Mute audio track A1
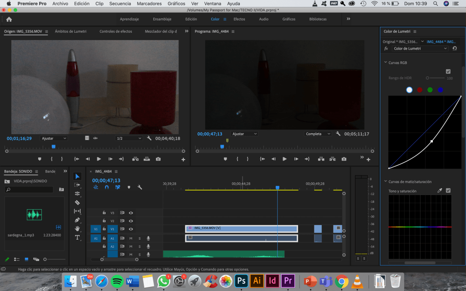 (131, 238)
